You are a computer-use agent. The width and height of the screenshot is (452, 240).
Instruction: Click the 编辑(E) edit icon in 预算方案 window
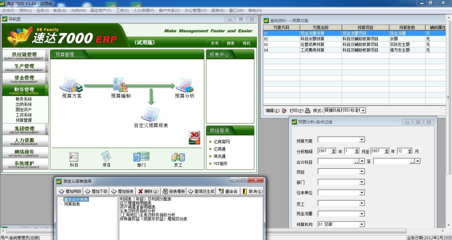(284, 110)
